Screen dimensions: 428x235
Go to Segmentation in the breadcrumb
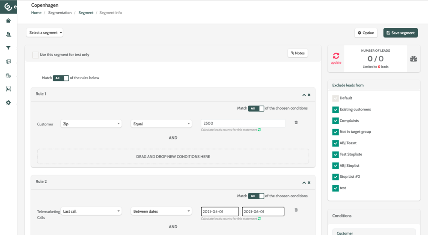tap(60, 13)
